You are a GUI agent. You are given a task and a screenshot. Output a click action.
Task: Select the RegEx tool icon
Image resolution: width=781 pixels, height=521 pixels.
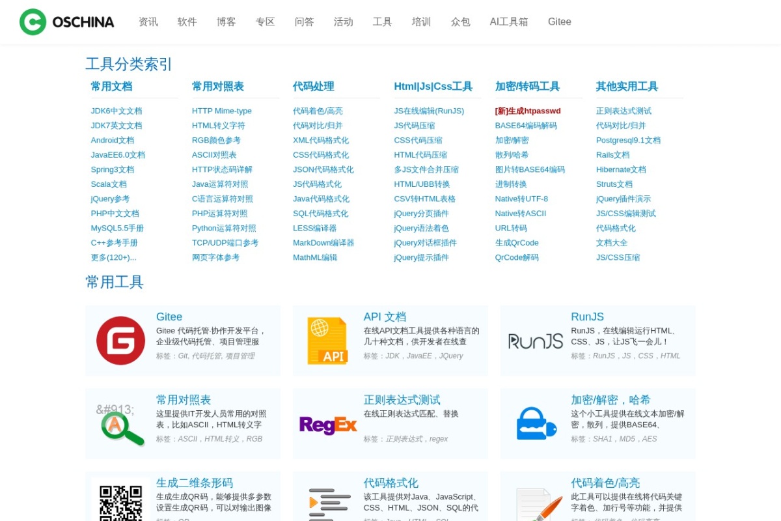point(328,425)
